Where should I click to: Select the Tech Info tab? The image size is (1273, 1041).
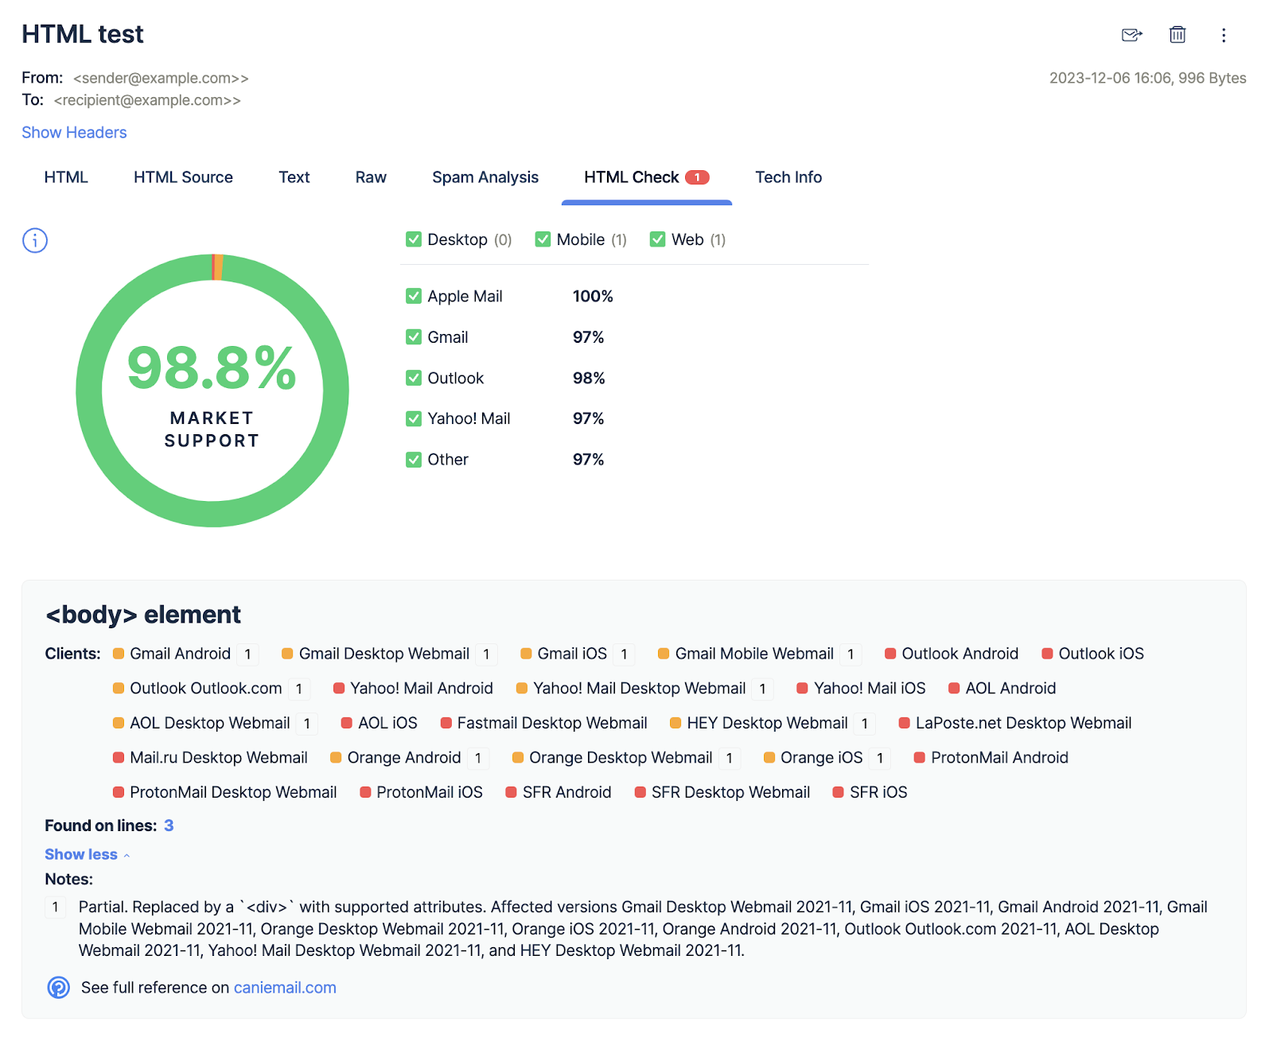click(x=788, y=177)
